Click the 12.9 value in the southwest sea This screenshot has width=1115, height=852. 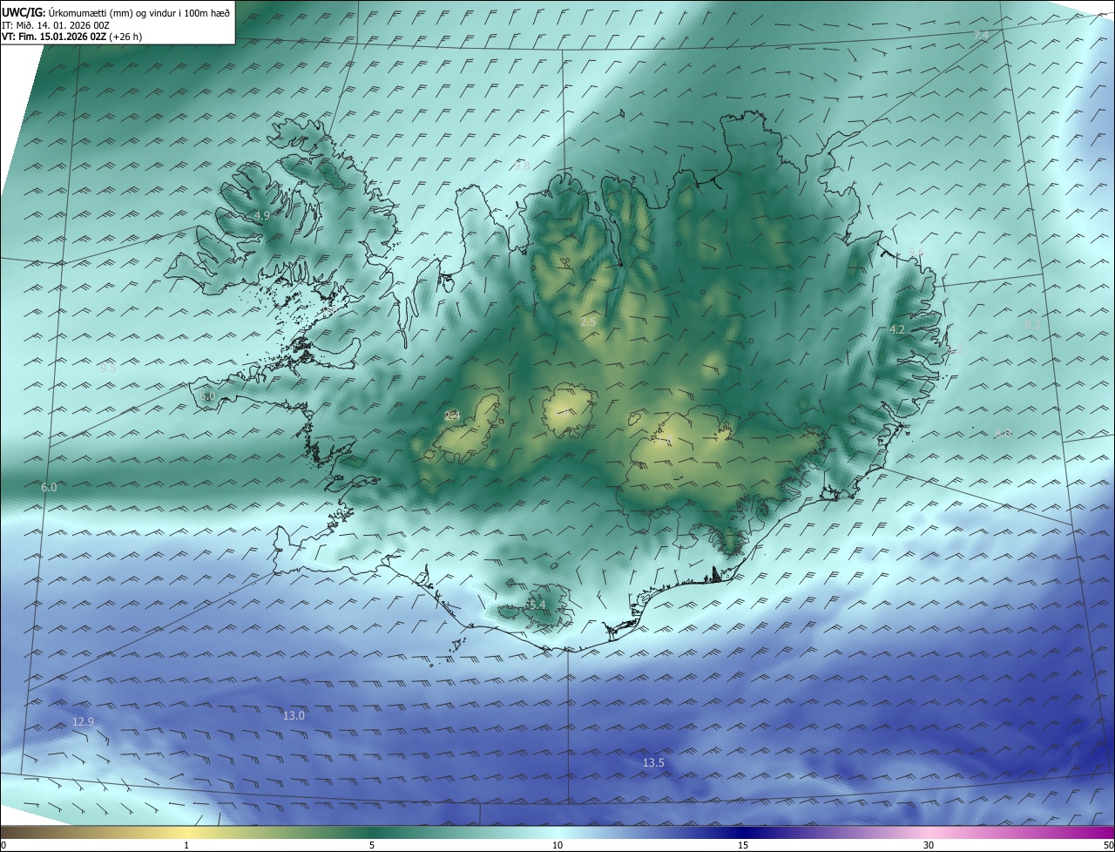point(83,721)
